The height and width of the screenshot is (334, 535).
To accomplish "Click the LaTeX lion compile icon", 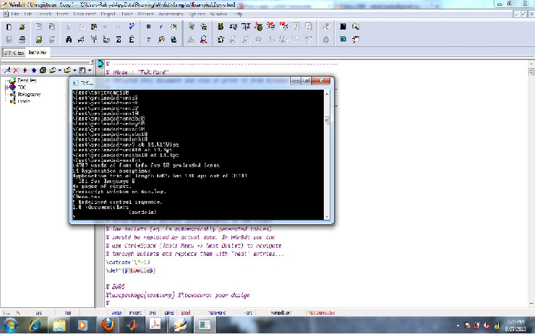I will (221, 27).
